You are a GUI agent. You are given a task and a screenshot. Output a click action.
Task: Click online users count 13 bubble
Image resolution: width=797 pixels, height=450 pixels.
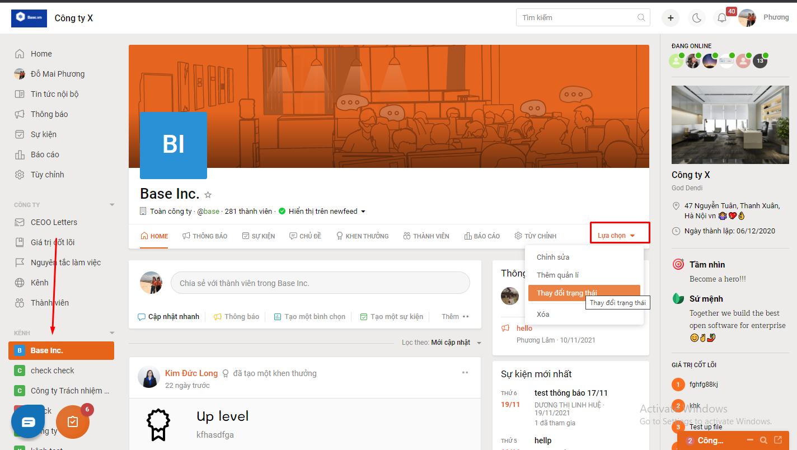tap(760, 61)
